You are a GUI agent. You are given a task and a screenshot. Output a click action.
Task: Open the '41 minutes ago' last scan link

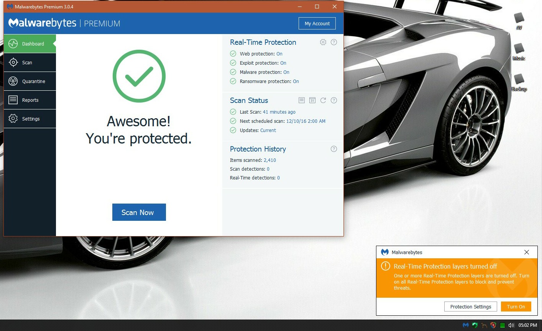(x=279, y=112)
